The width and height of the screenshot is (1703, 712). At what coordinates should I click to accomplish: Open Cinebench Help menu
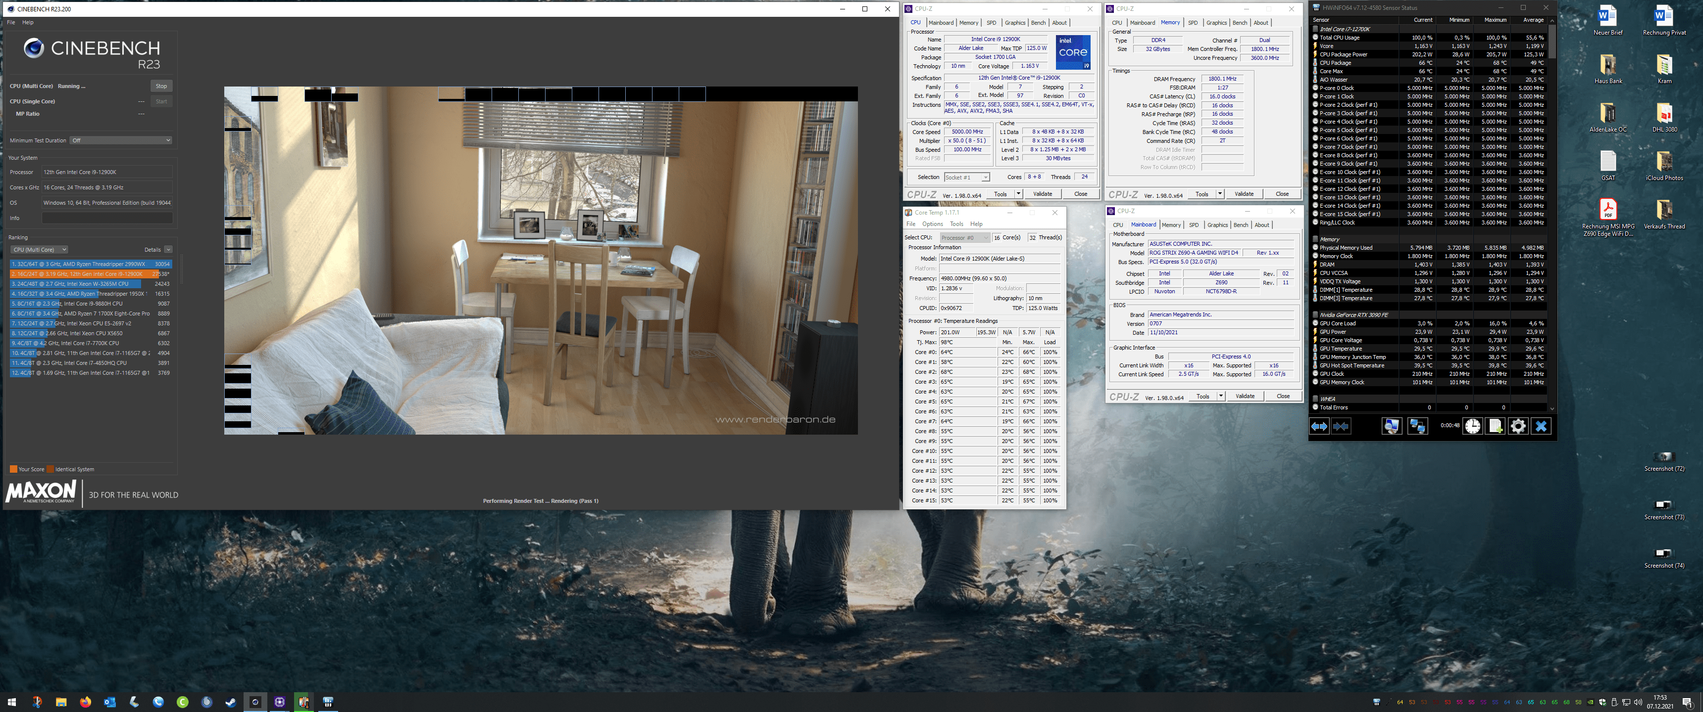point(28,22)
